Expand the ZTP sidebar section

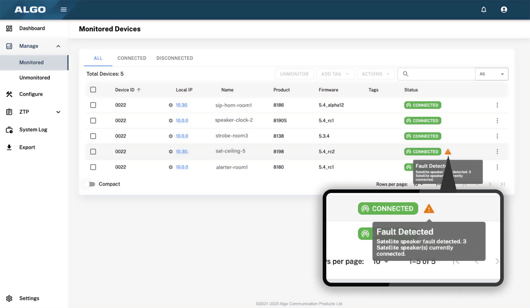click(58, 112)
